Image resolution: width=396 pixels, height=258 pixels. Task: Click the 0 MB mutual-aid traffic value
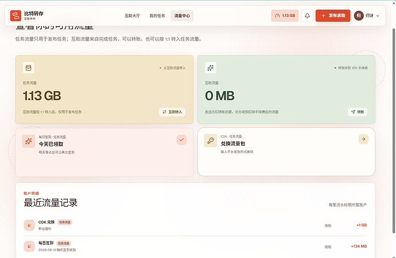coord(220,96)
